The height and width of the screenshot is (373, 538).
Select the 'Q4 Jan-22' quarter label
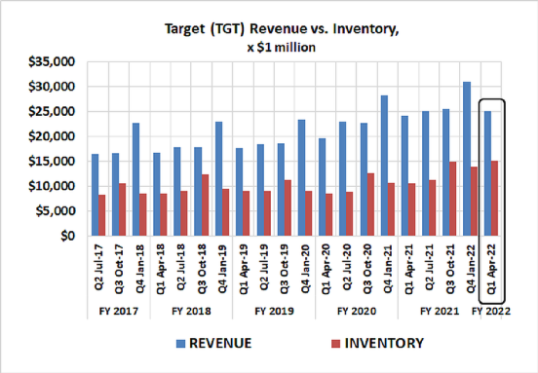(471, 269)
